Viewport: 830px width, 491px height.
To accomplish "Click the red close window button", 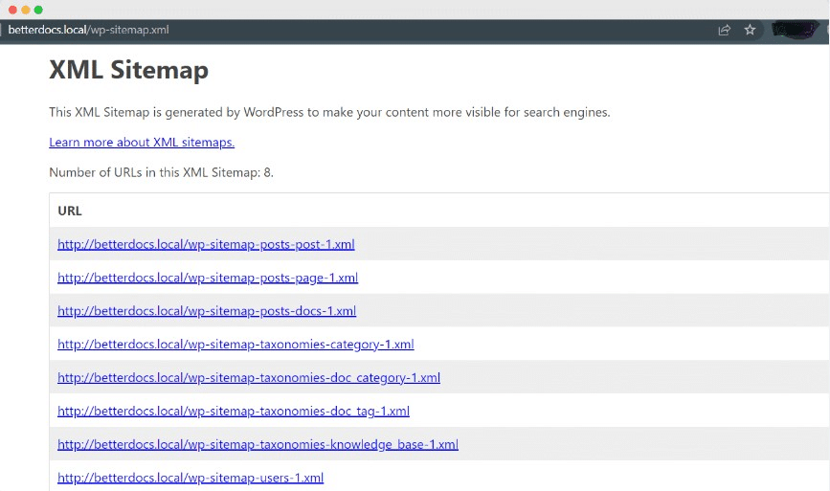I will (x=12, y=10).
